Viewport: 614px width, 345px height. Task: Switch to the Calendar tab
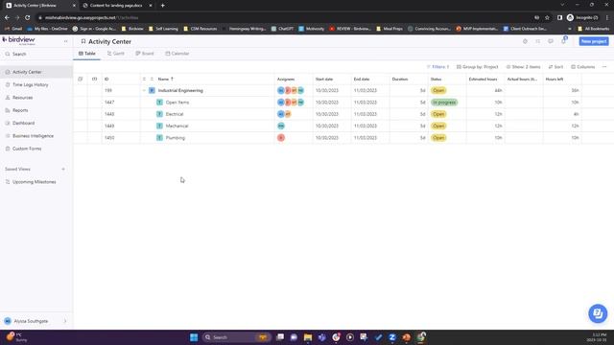point(177,54)
